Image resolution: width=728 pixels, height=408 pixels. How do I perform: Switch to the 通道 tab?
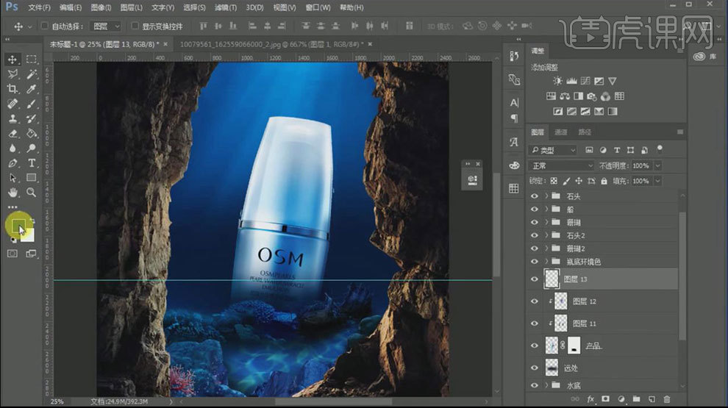pos(561,132)
